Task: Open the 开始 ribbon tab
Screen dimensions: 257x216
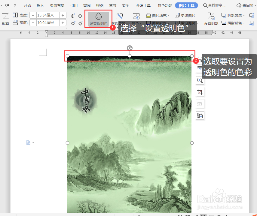Action: (x=27, y=6)
